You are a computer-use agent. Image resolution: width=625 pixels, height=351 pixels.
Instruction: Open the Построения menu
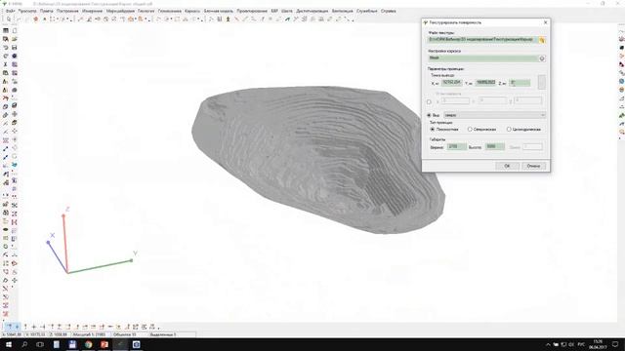67,11
